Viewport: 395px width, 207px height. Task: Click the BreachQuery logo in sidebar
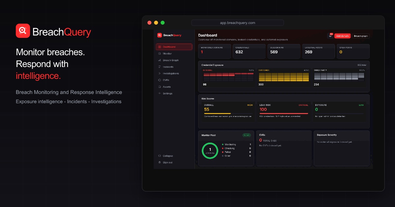pyautogui.click(x=169, y=35)
